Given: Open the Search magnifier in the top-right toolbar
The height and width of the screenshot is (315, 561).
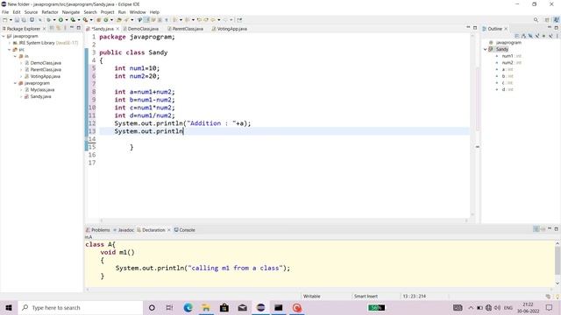Looking at the screenshot, I should (536, 20).
